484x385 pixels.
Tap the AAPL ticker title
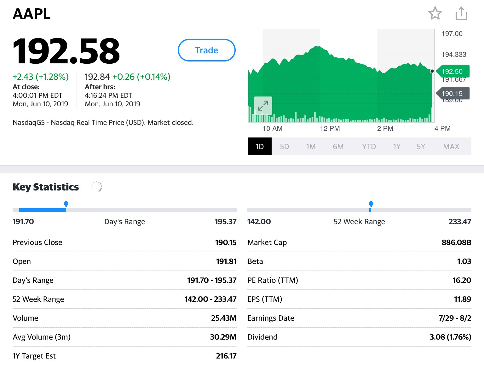(32, 14)
